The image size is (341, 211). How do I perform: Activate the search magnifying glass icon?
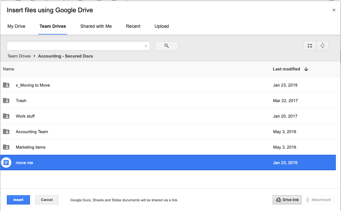tap(166, 46)
